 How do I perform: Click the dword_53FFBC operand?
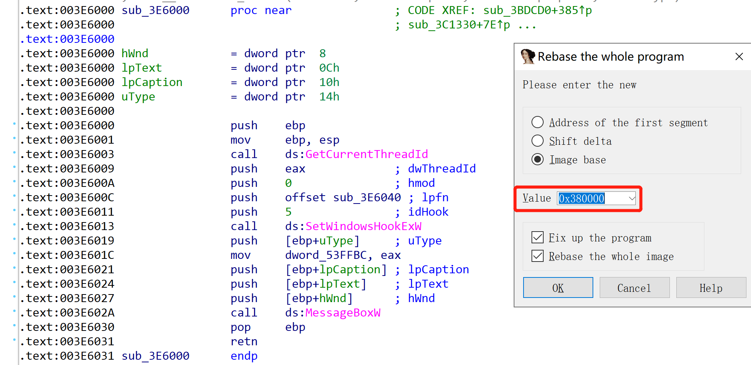(x=326, y=255)
